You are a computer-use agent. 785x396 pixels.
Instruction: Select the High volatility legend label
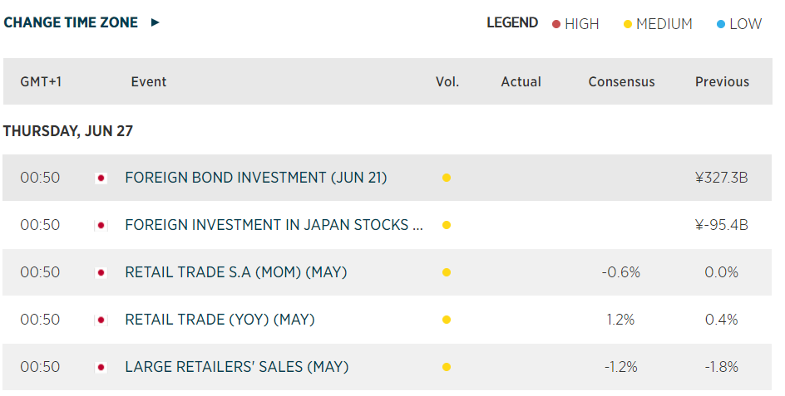581,24
